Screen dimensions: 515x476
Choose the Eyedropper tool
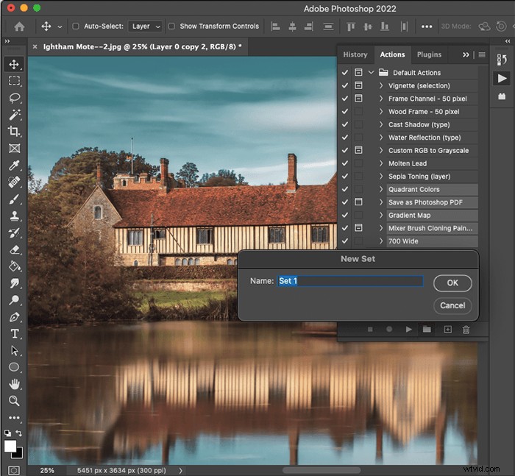coord(14,165)
